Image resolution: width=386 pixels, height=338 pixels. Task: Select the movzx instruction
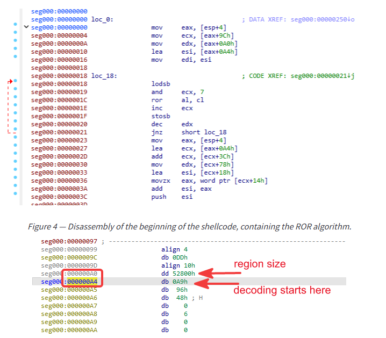tap(209, 181)
